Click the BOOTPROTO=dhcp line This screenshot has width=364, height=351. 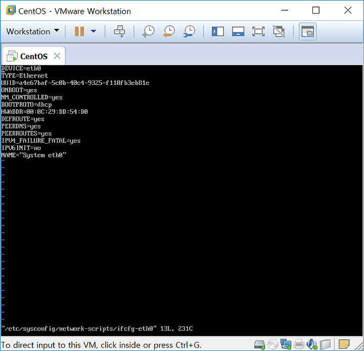tap(26, 105)
